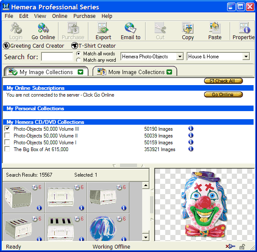Switch to More Image Collections tab
Screen dimensions: 257x252
135,72
